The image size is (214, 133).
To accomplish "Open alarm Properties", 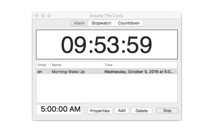I will pyautogui.click(x=100, y=111).
